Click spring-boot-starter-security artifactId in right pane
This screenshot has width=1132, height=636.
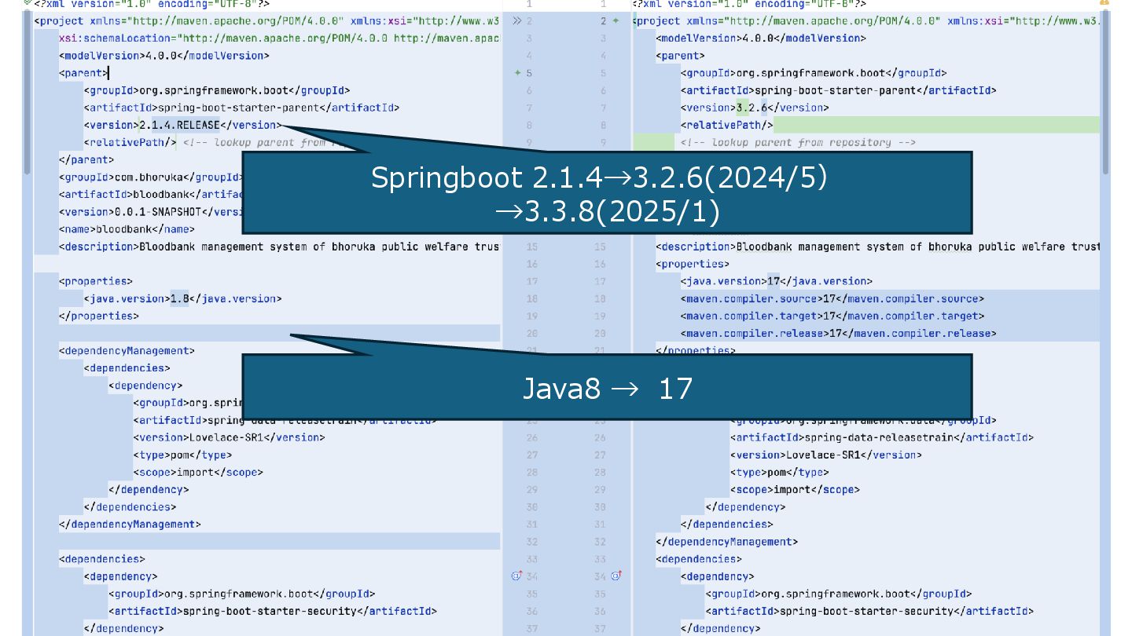point(869,611)
